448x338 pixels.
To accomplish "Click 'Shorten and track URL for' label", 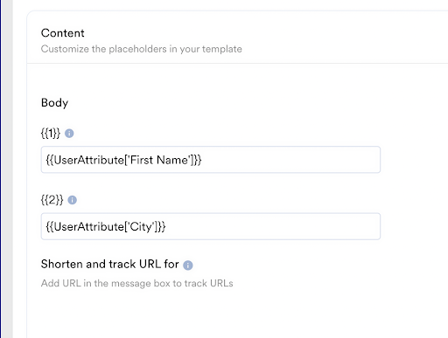I will pos(110,264).
